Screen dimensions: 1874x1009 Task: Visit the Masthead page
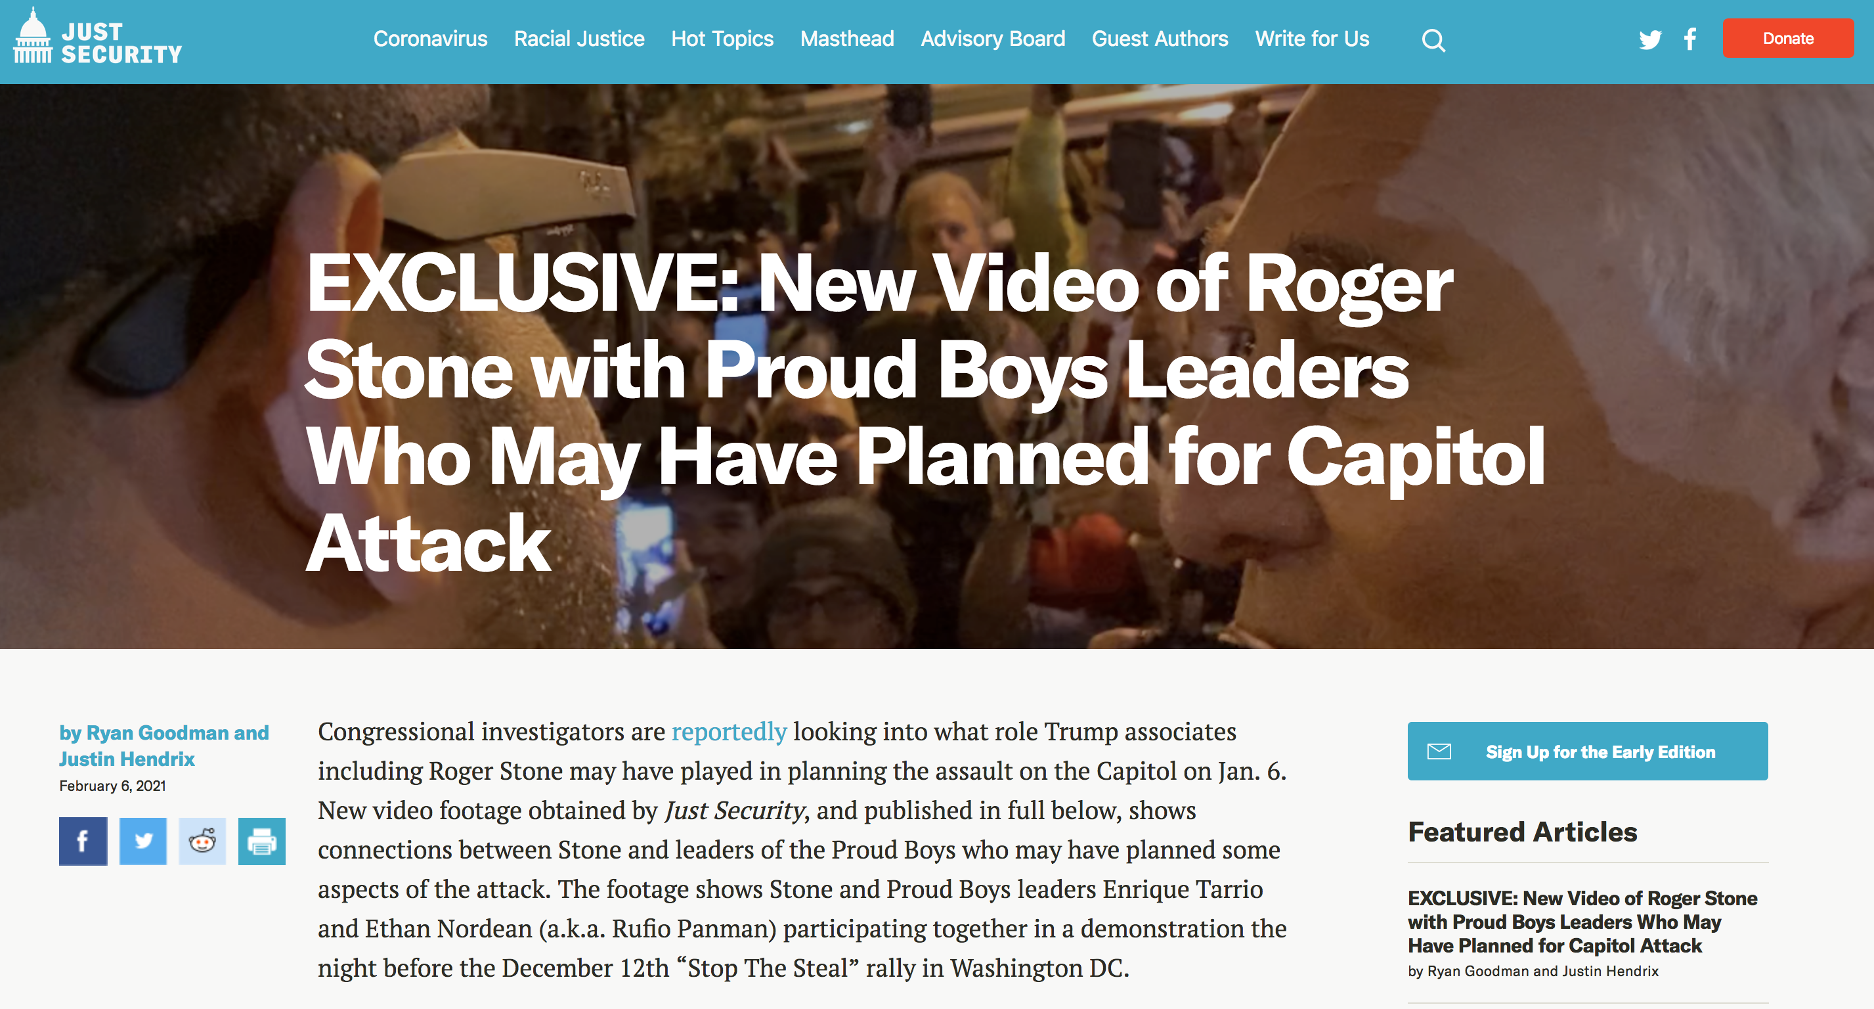click(847, 39)
